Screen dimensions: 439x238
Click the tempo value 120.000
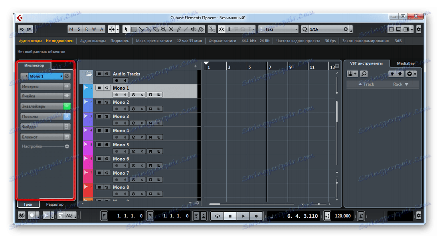(x=343, y=216)
